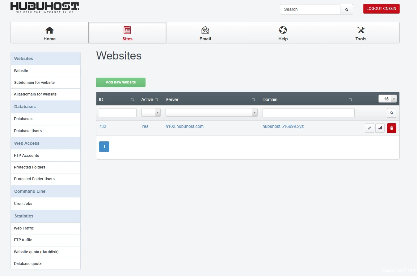
Task: Click the red delete trash icon for hubuhost.516999.xyz
Action: [391, 128]
